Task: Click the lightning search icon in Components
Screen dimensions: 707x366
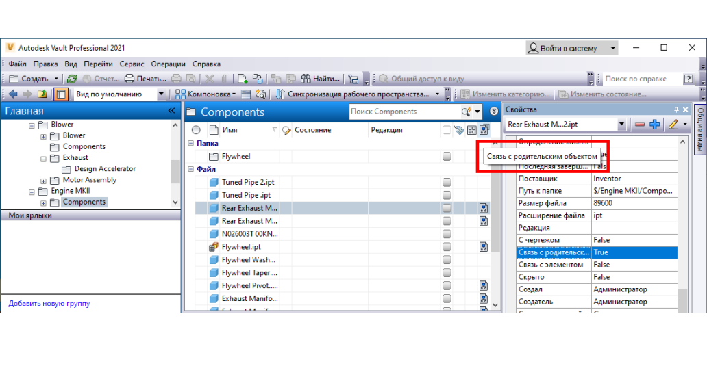Action: pos(467,112)
